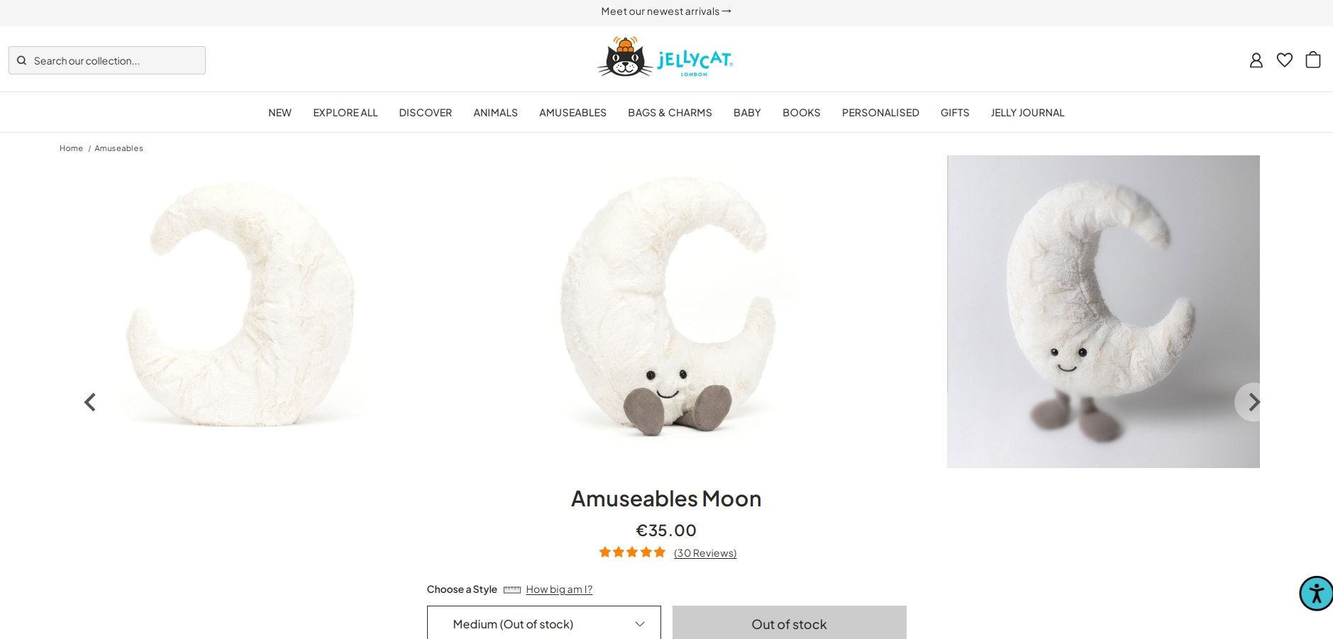Screen dimensions: 1333x639
Task: Open the shopping bag icon
Action: point(1312,60)
